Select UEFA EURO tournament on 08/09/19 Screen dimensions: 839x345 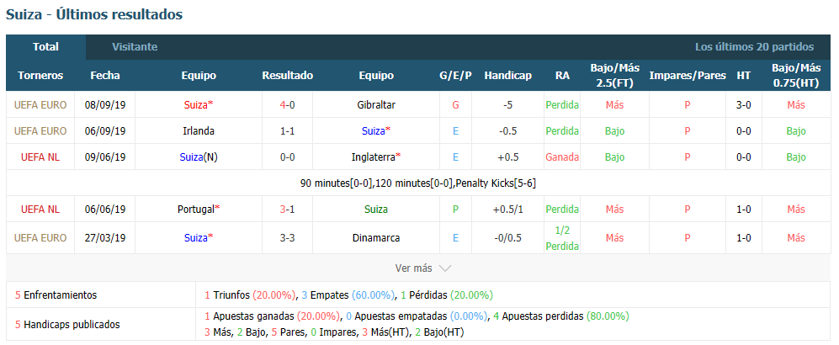click(x=40, y=105)
